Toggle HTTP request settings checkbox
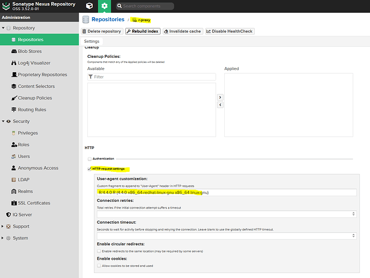 pos(90,168)
